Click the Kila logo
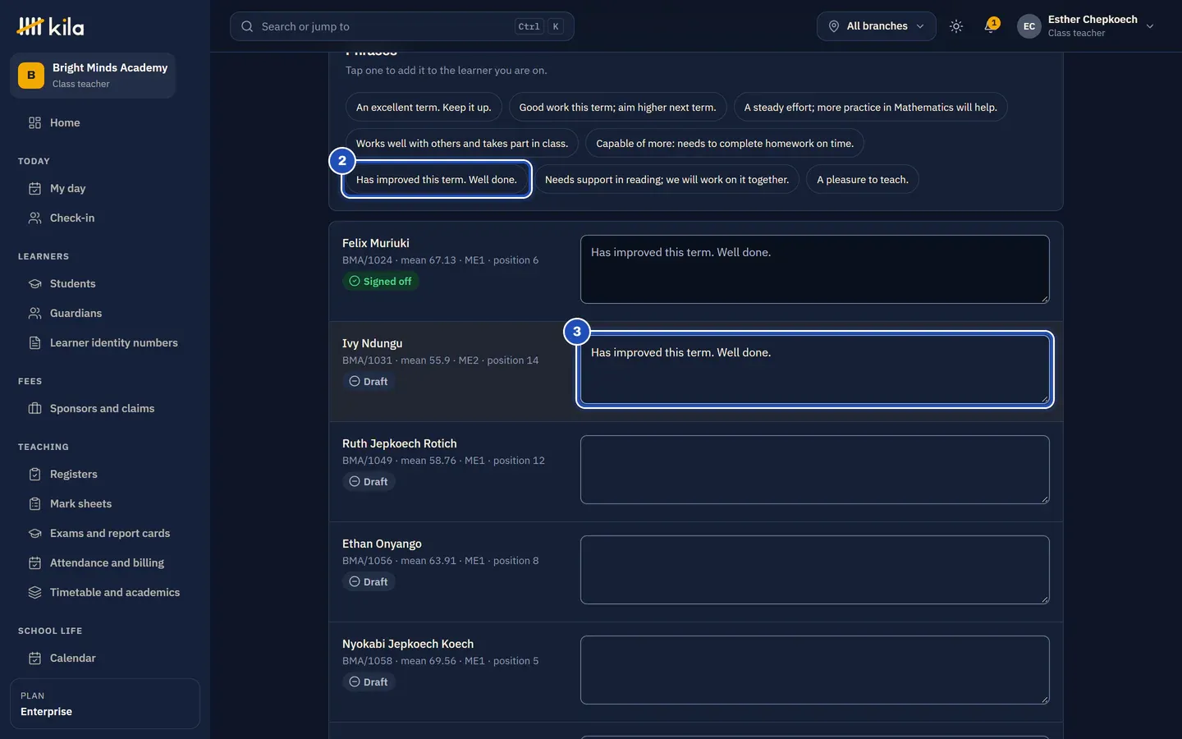The image size is (1182, 739). 50,26
